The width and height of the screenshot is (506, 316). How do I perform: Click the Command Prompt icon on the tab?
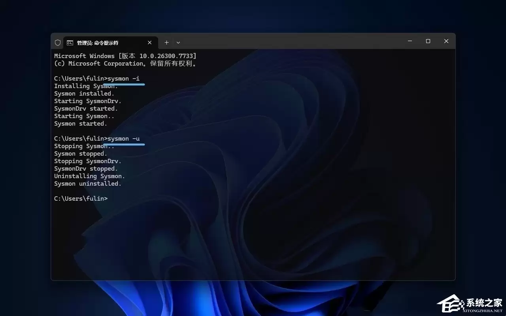coord(70,42)
